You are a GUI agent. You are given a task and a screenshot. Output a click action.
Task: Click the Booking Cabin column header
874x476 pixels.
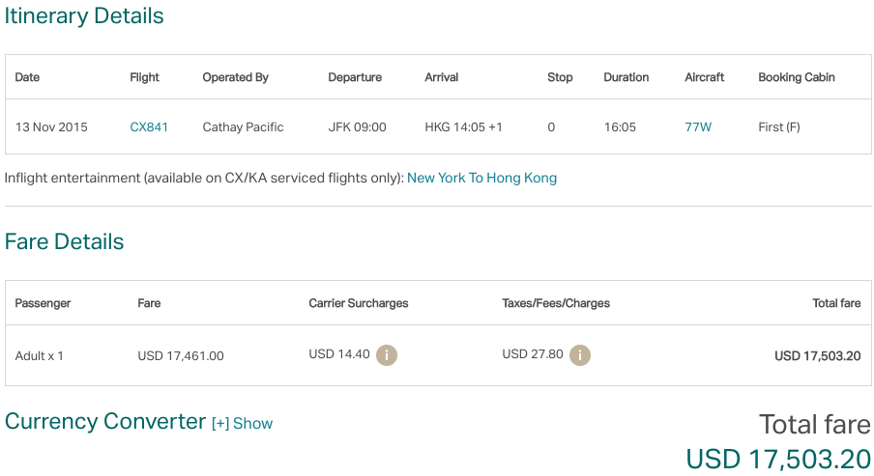pyautogui.click(x=797, y=77)
